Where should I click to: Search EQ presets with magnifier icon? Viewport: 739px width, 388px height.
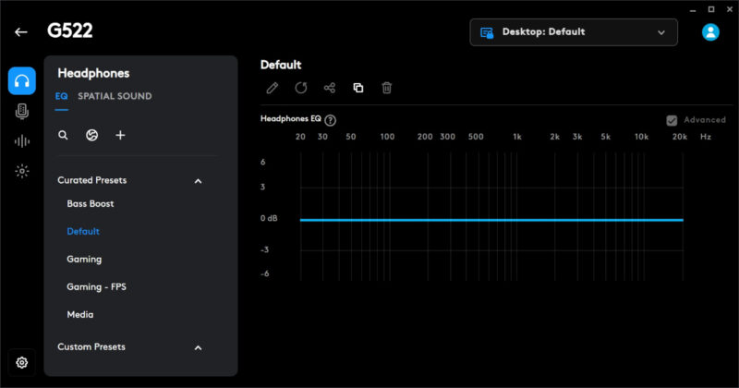(x=63, y=135)
